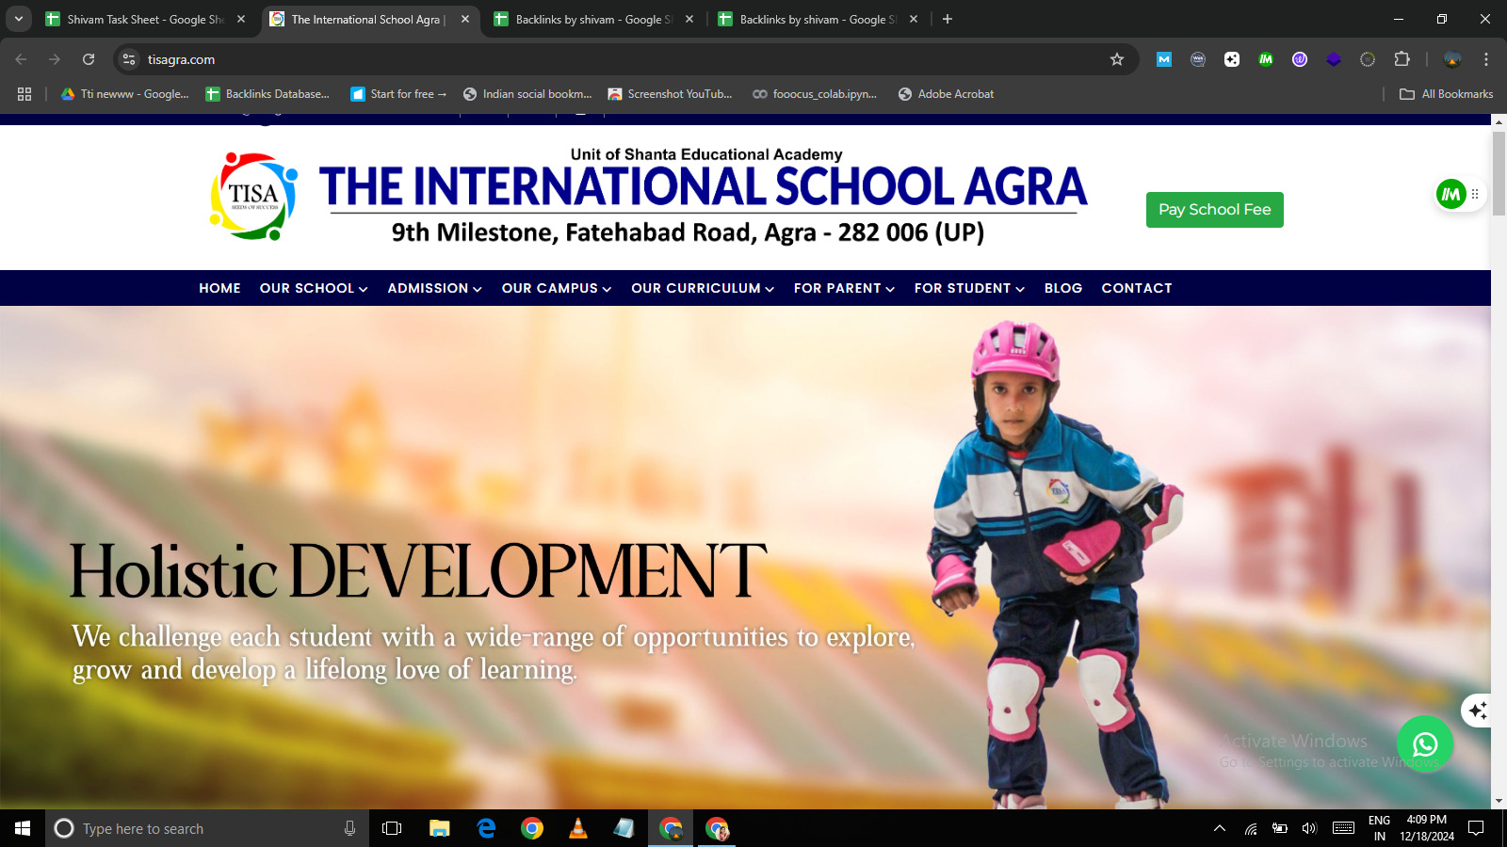Open the tab search dropdown arrow
The height and width of the screenshot is (847, 1507).
19,19
